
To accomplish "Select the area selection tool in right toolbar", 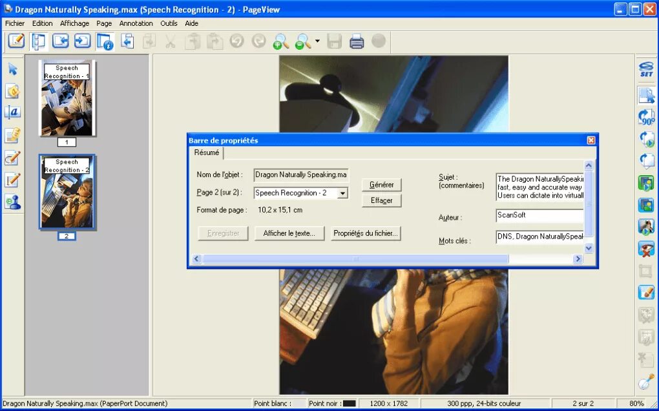I will point(646,96).
